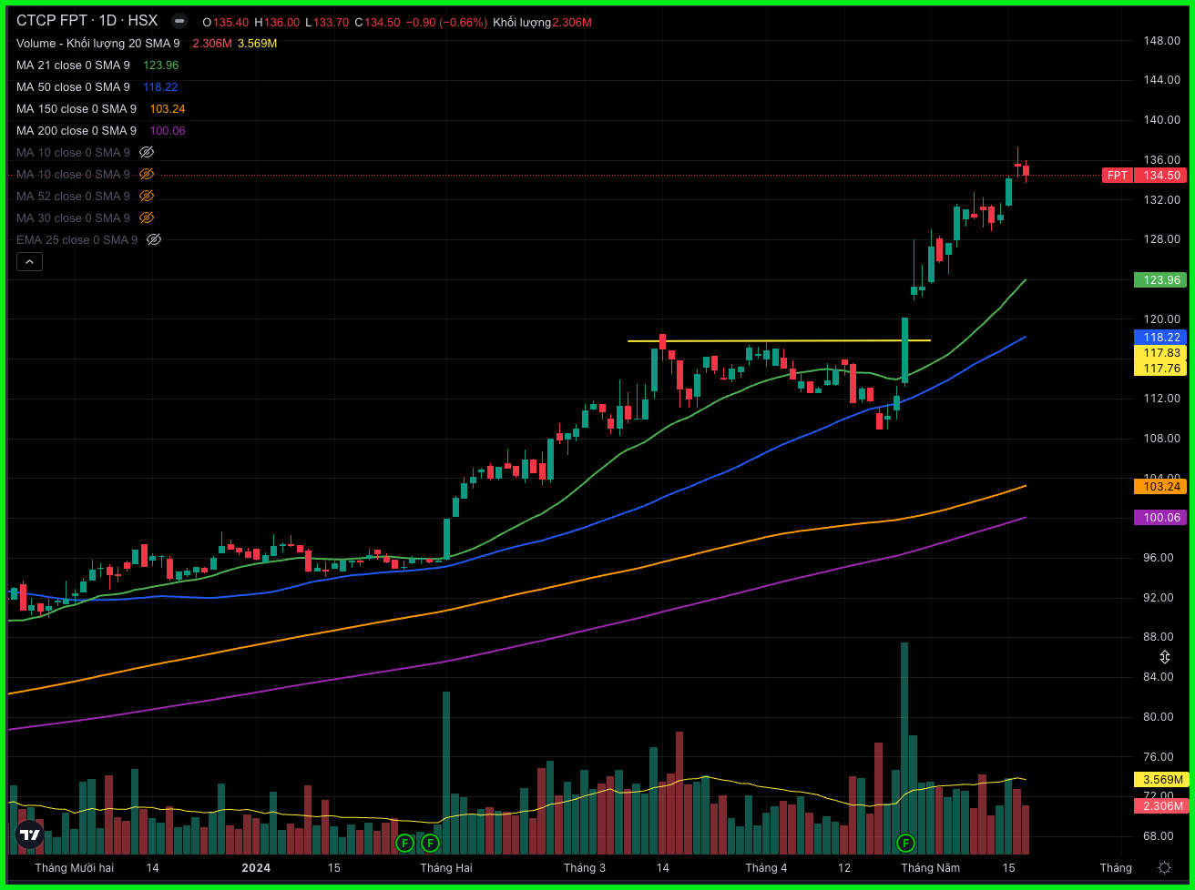Click Khối lượng 2.306M in header
1195x890 pixels.
pyautogui.click(x=542, y=22)
